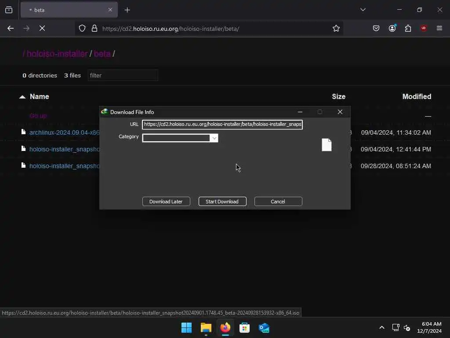Open a new browser tab
Screen dimensions: 450x338
(127, 10)
